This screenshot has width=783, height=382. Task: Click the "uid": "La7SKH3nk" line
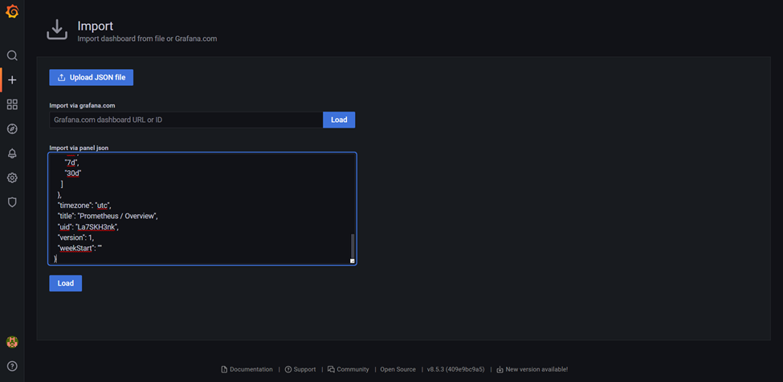pos(89,227)
